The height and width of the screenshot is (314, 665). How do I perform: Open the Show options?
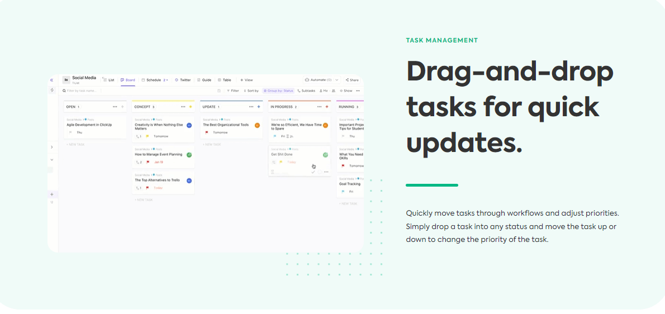point(346,91)
